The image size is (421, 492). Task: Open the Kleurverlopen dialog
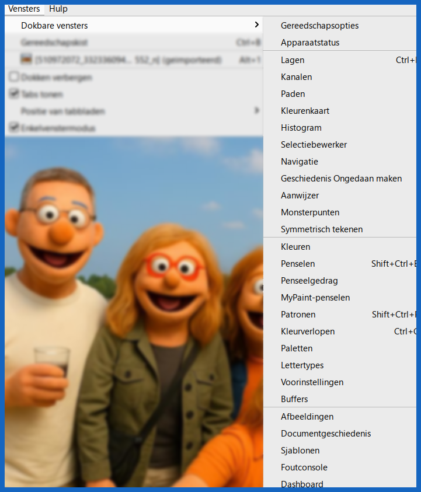click(x=340, y=332)
